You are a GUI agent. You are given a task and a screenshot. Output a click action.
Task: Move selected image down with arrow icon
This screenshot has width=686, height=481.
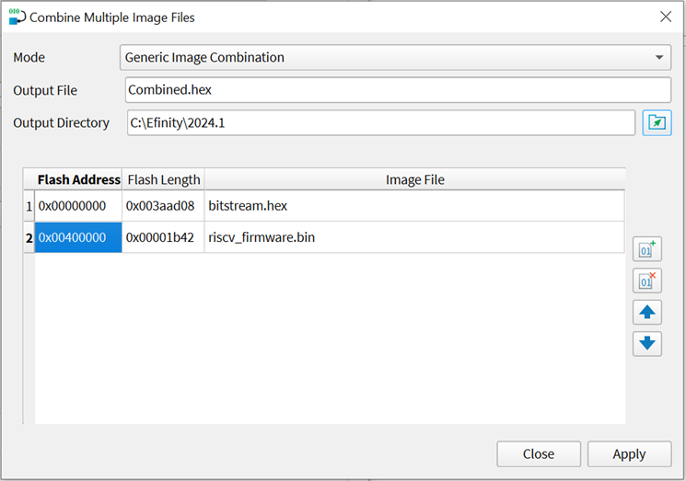click(x=647, y=343)
